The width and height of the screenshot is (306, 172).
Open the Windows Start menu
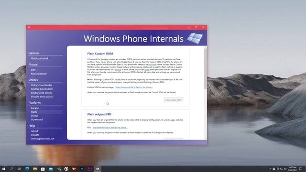4,169
